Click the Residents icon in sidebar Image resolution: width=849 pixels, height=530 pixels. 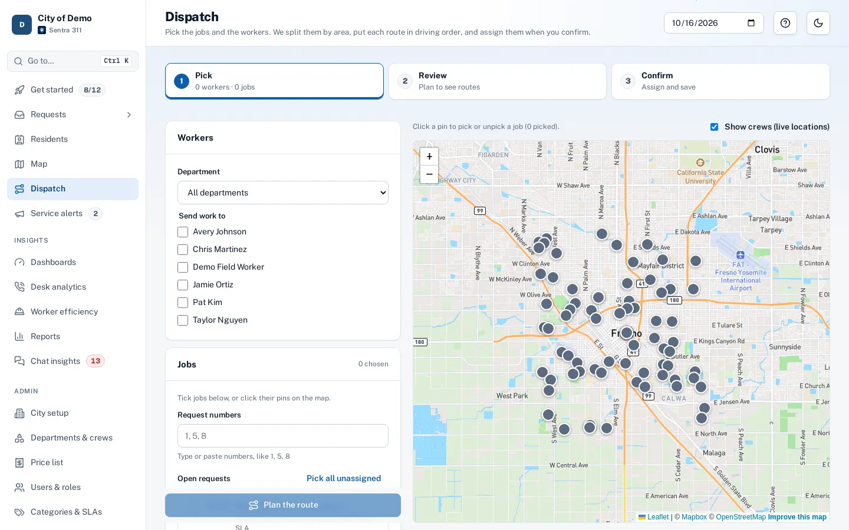[x=19, y=140]
